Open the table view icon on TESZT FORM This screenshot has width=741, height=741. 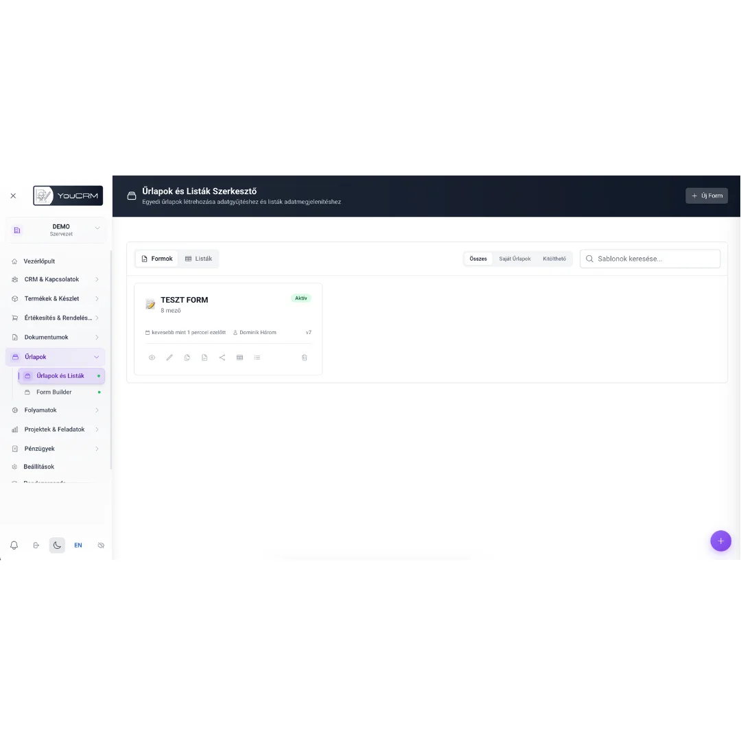(239, 357)
